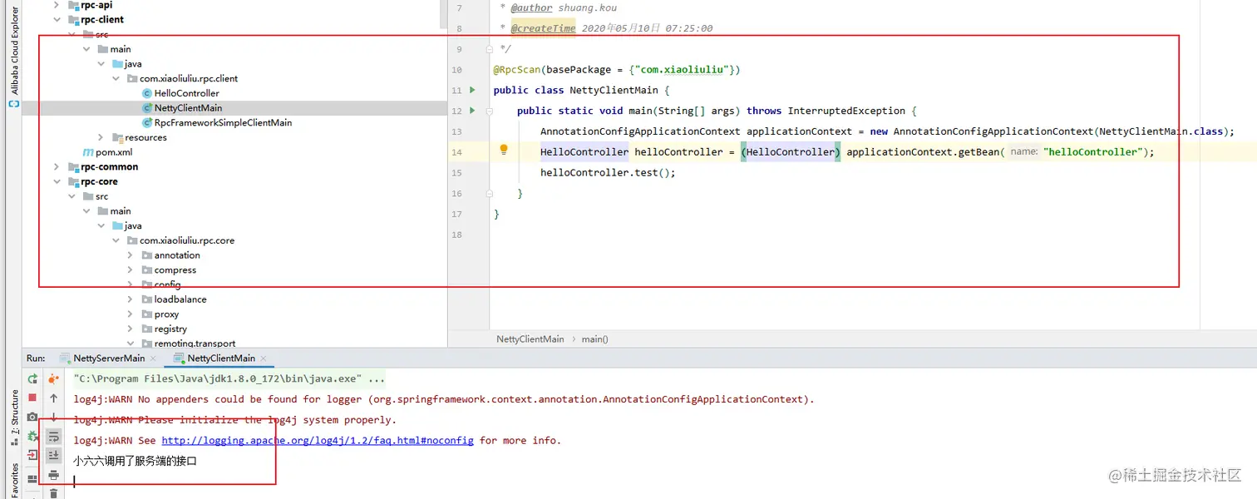
Task: Click the Maven icon beside pom.xml
Action: tap(88, 152)
